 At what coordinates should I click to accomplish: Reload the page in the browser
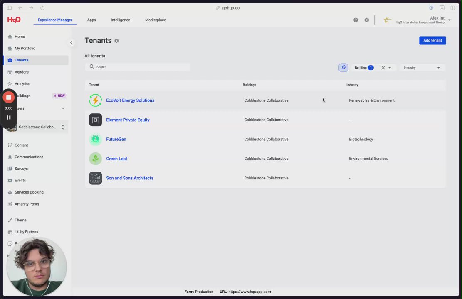pos(42,8)
